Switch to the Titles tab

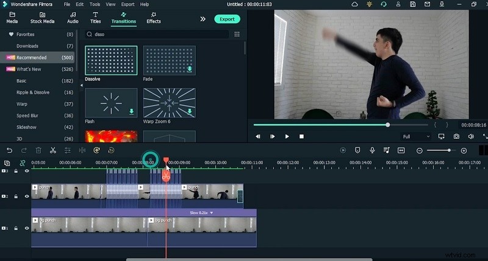point(95,18)
